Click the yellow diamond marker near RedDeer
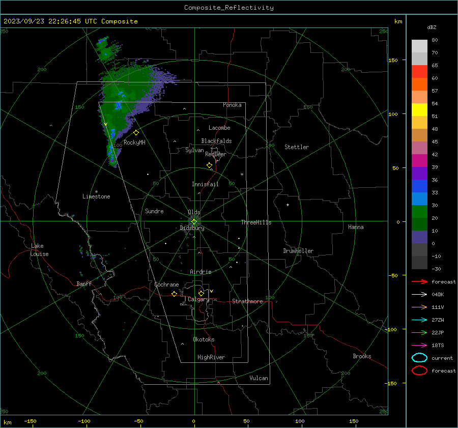This screenshot has width=458, height=428. pyautogui.click(x=210, y=165)
